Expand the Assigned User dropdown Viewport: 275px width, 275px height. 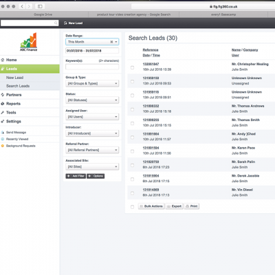[x=92, y=117]
